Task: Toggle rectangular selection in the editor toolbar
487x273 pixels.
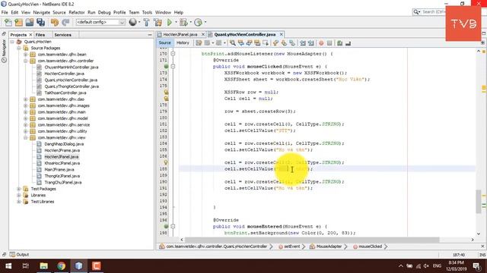Action: tap(266, 43)
